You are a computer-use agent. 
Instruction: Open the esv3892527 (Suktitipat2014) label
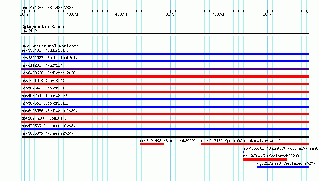(51, 58)
